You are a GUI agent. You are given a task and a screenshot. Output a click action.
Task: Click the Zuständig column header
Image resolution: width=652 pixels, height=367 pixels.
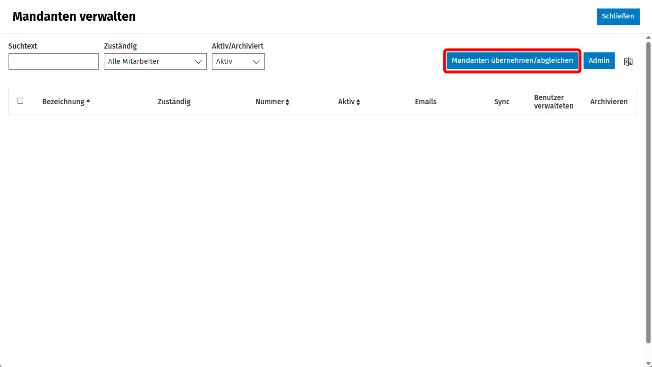(x=174, y=101)
